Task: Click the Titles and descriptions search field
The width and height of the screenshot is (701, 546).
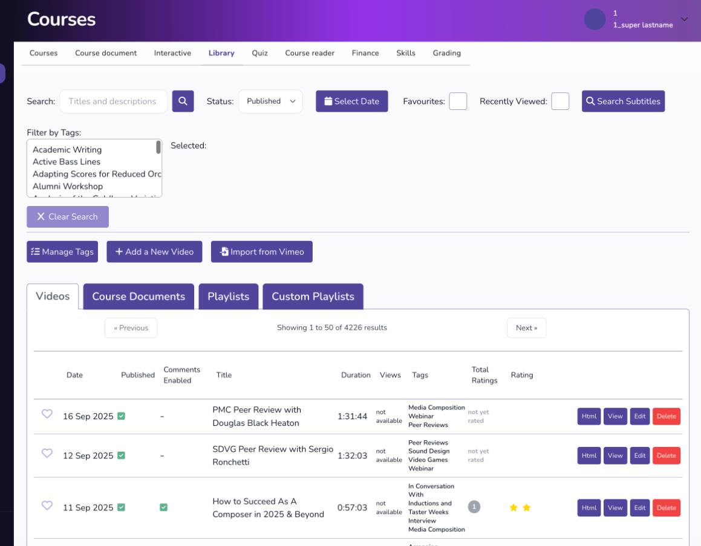Action: [114, 101]
